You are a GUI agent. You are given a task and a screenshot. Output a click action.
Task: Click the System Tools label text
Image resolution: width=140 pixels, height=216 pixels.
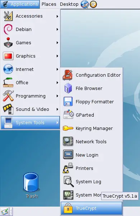click(30, 122)
